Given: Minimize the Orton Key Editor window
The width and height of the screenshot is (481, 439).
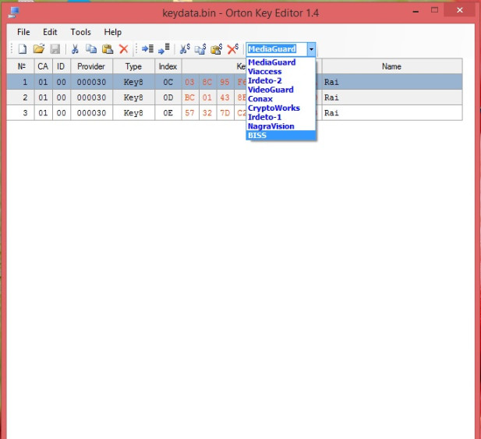Looking at the screenshot, I should (x=416, y=11).
